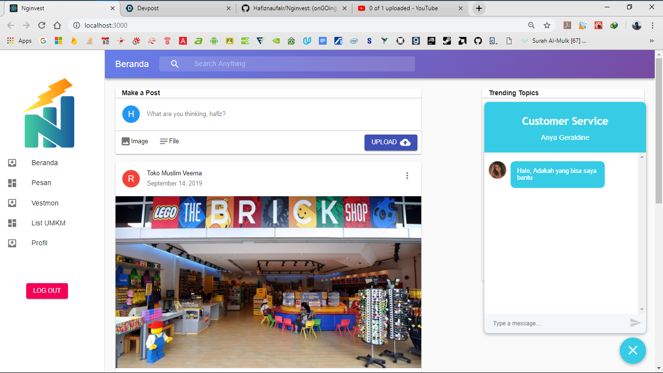The width and height of the screenshot is (663, 373).
Task: Click the UPLOAD button
Action: (391, 142)
